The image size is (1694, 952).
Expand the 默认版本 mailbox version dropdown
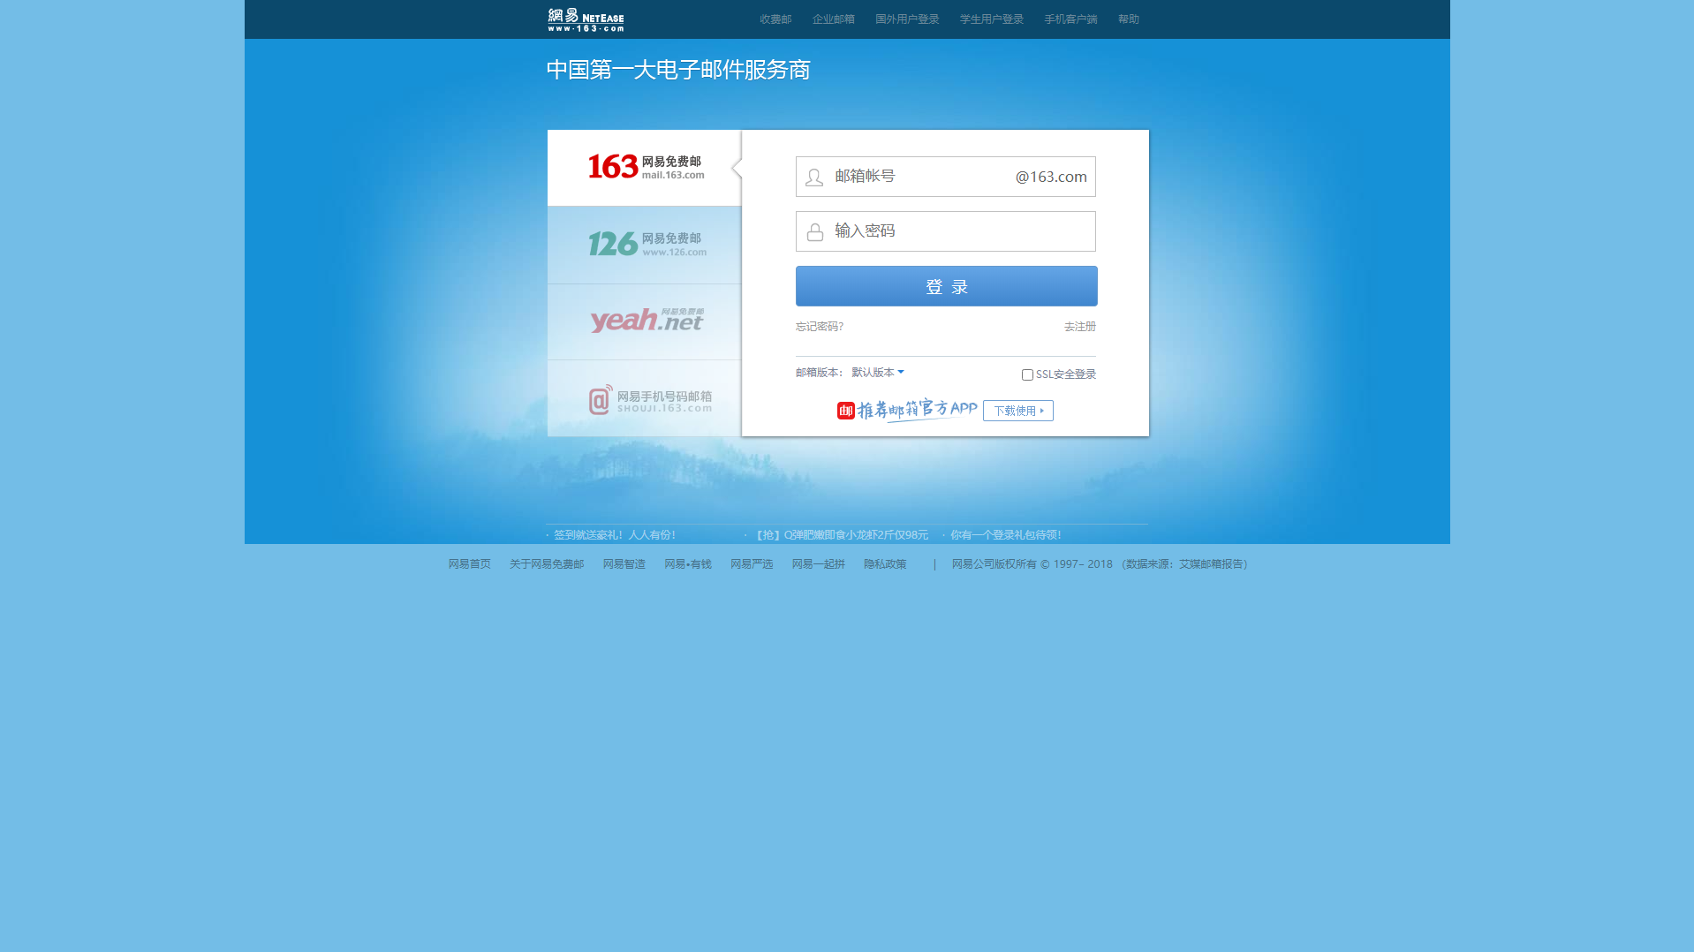pos(877,373)
